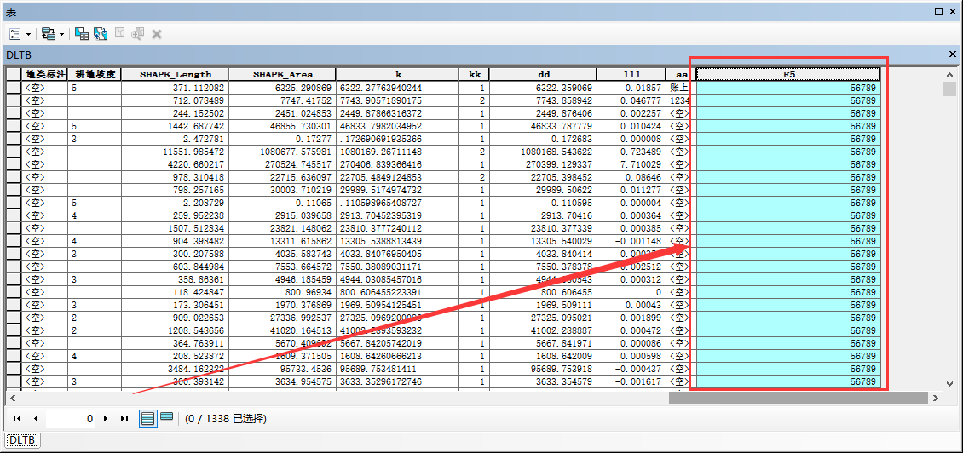Click the vertical scrollbar up arrow
Screen dimensions: 963x453
[950, 74]
